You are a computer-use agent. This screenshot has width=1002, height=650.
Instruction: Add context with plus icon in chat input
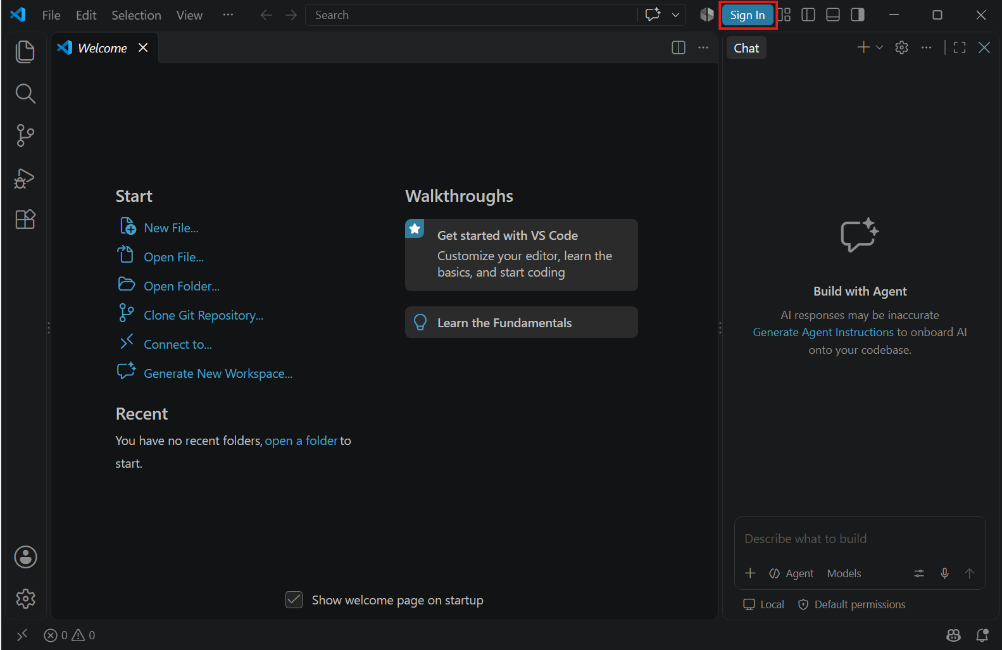pyautogui.click(x=750, y=573)
